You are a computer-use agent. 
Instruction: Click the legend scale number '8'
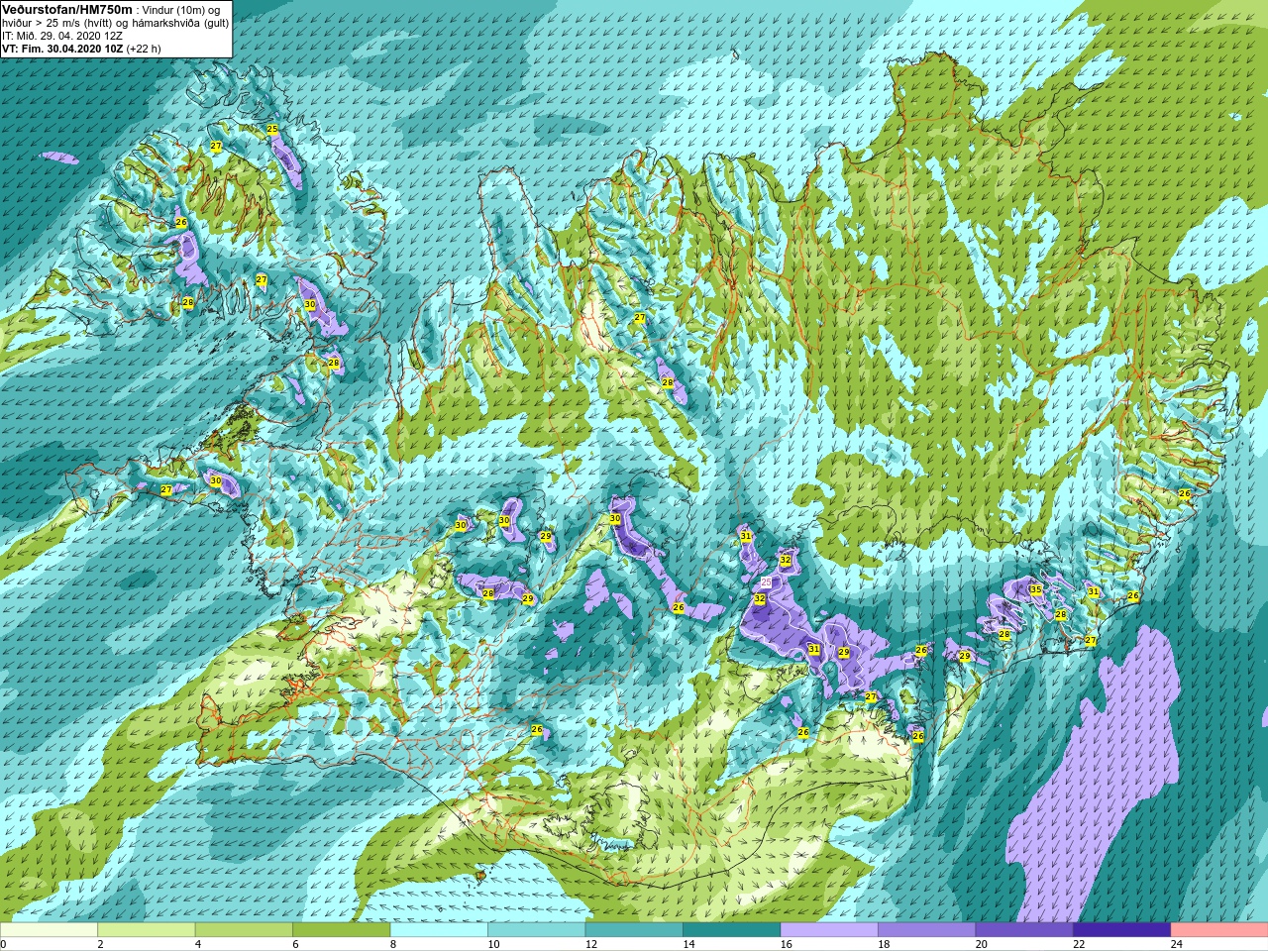pyautogui.click(x=393, y=944)
